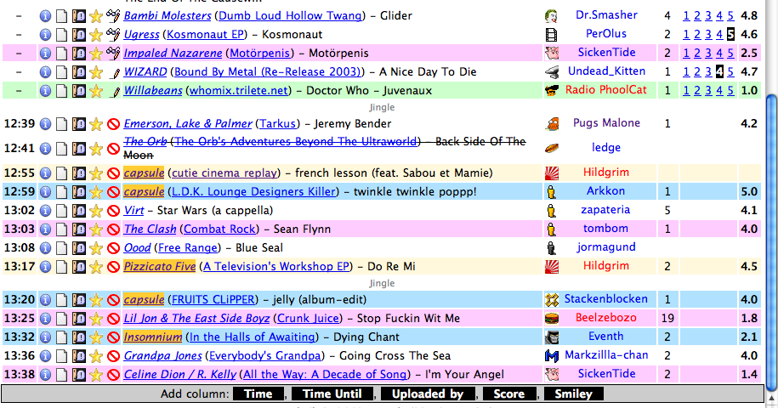Open the document icon in Ugress row
This screenshot has height=408, width=778.
pos(61,35)
